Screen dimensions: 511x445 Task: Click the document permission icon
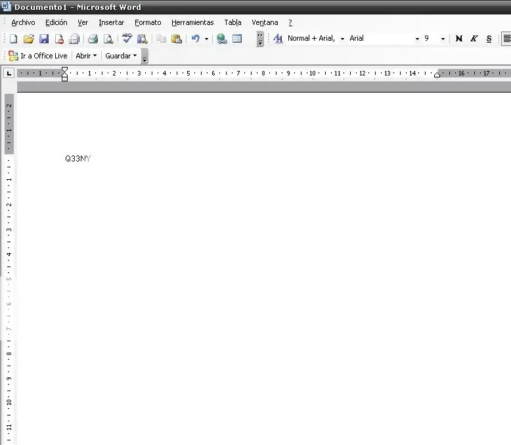pyautogui.click(x=59, y=39)
